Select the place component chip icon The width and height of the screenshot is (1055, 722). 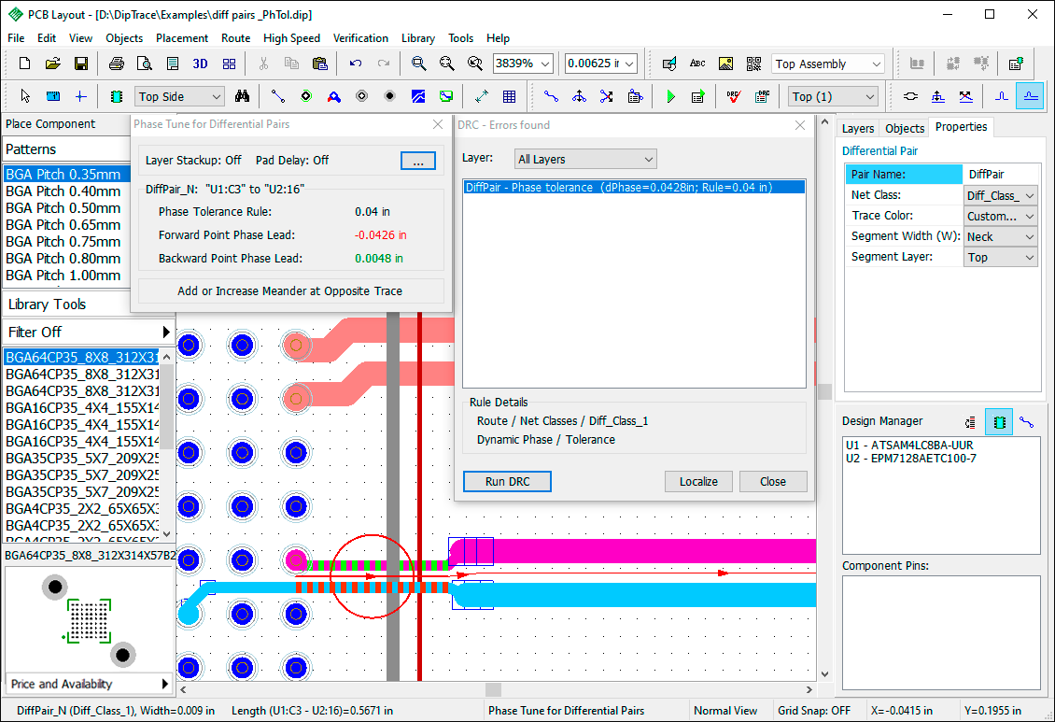tap(117, 96)
